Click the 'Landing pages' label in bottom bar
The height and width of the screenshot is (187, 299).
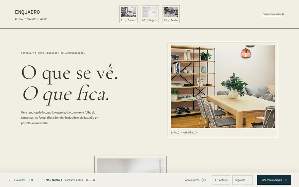(74, 180)
